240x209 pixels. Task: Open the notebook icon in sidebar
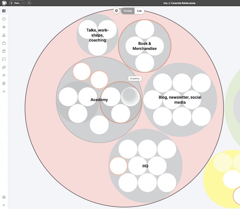point(4,51)
